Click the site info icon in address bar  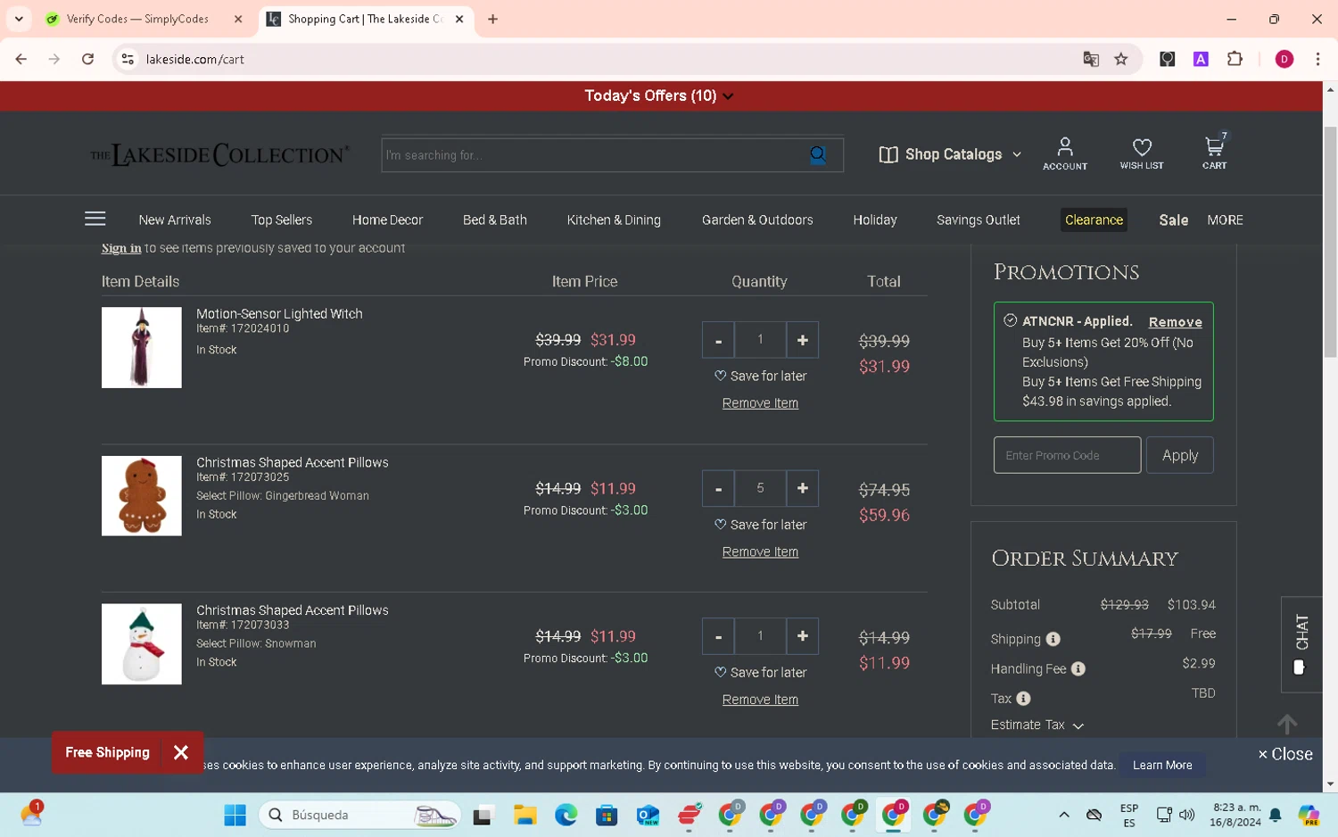[128, 59]
